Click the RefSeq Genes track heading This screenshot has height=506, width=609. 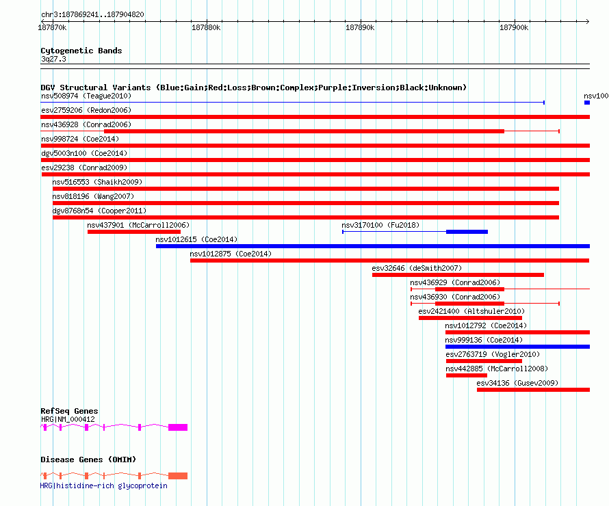[69, 411]
